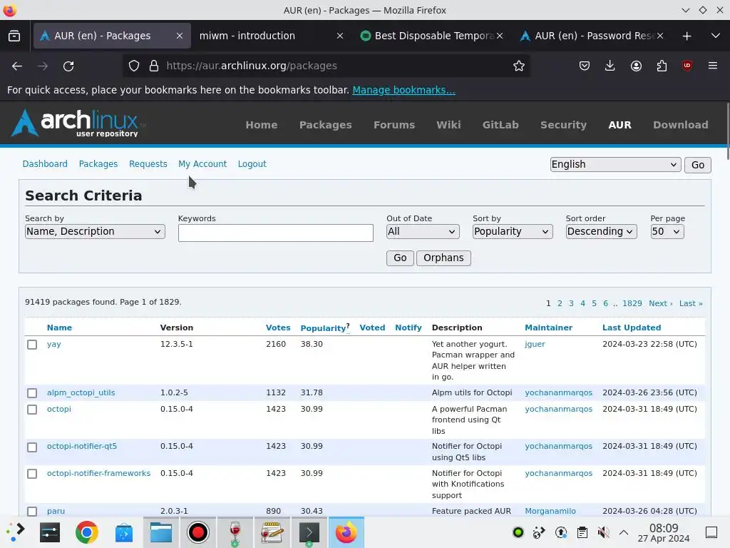The height and width of the screenshot is (548, 730).
Task: Open the Security navigation item
Action: click(x=563, y=125)
